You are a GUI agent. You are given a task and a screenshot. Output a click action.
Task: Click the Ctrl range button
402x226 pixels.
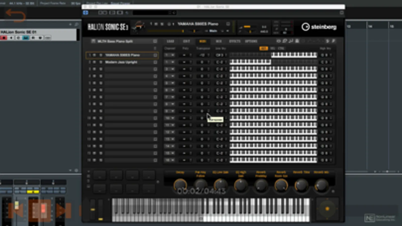coord(281,48)
